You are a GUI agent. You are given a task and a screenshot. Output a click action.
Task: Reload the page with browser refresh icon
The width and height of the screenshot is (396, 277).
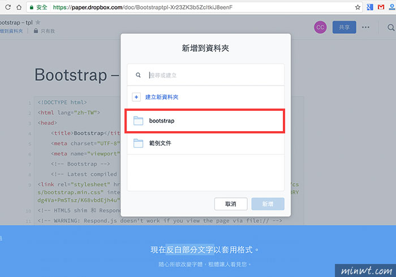pos(8,7)
